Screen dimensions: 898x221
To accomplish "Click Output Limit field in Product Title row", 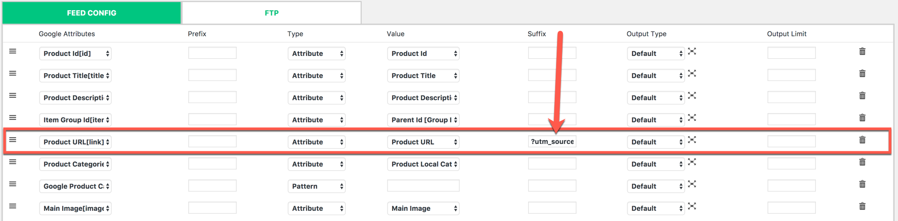I will point(791,75).
